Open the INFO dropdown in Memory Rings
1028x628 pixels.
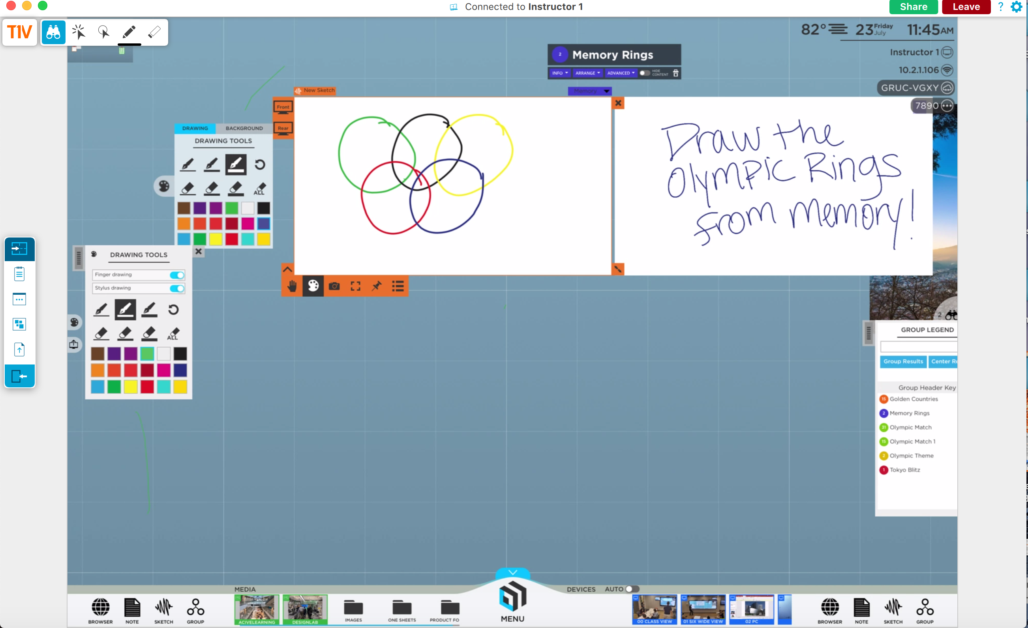(x=560, y=73)
